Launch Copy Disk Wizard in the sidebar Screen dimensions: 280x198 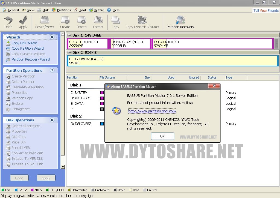pyautogui.click(x=22, y=43)
